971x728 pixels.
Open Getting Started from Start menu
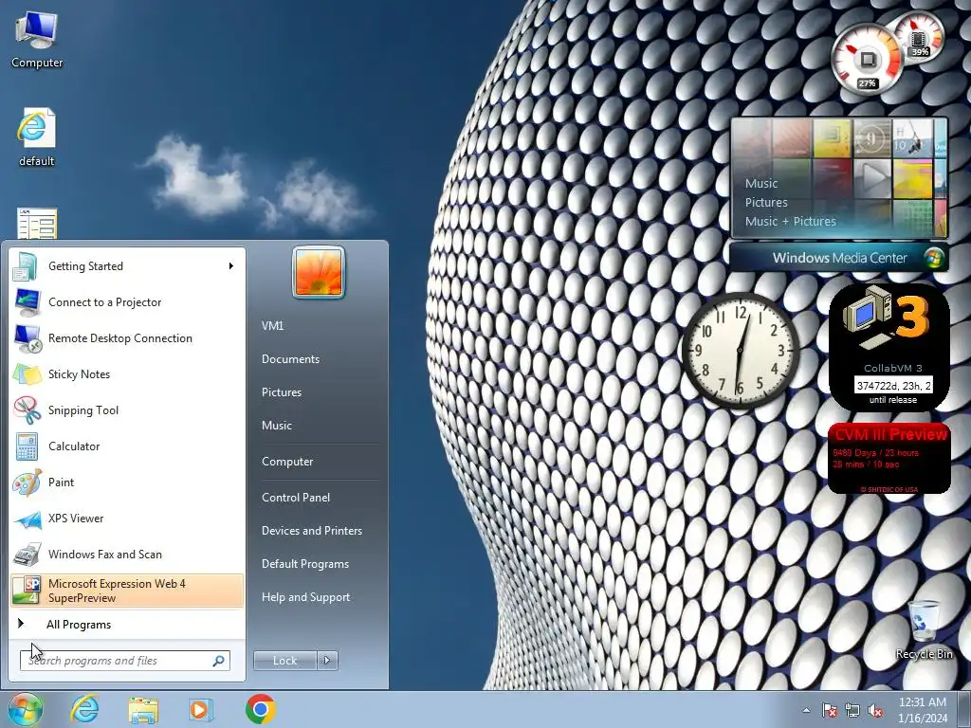pyautogui.click(x=127, y=266)
